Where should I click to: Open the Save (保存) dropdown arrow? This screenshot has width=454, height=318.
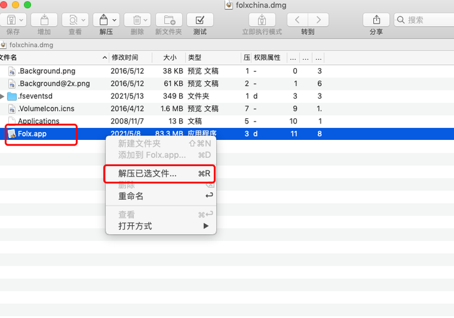[21, 20]
